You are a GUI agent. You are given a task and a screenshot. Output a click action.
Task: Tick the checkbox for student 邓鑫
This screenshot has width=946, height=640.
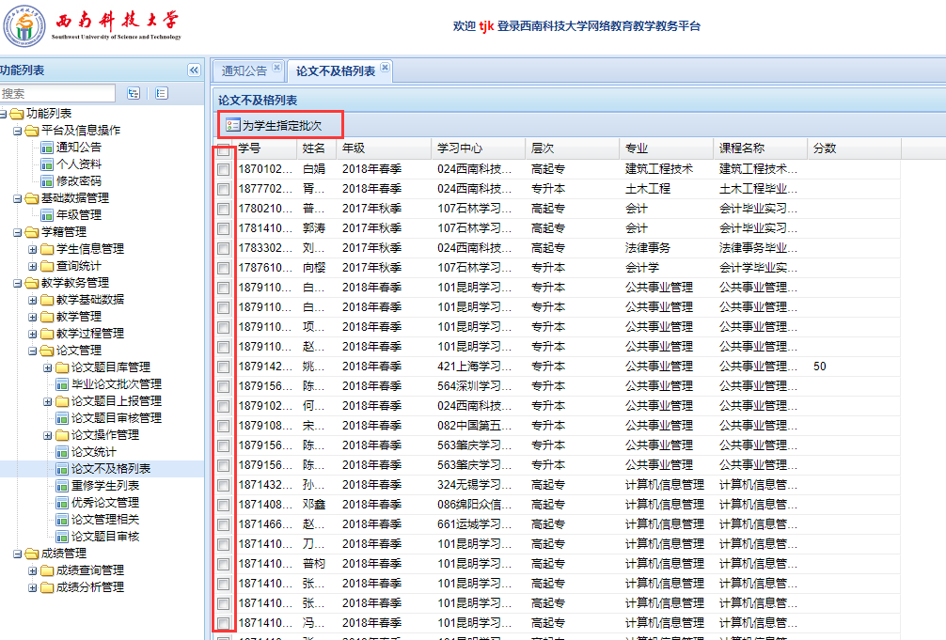[223, 505]
